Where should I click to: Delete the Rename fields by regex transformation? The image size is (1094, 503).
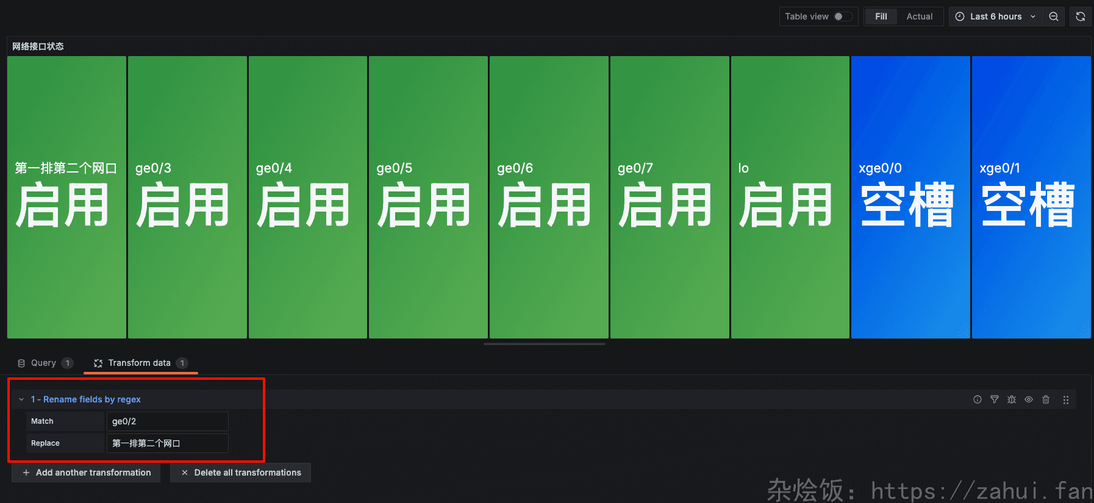(x=1045, y=399)
